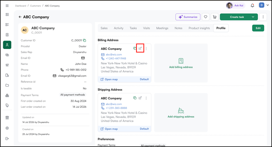The image size is (272, 147).
Task: Switch to the Sales tab
Action: click(x=104, y=28)
